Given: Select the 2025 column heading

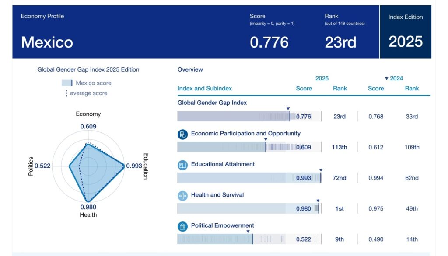Looking at the screenshot, I should [x=322, y=79].
